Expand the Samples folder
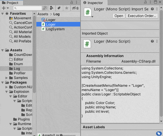Image resolution: width=163 pixels, height=136 pixels. tap(6, 78)
